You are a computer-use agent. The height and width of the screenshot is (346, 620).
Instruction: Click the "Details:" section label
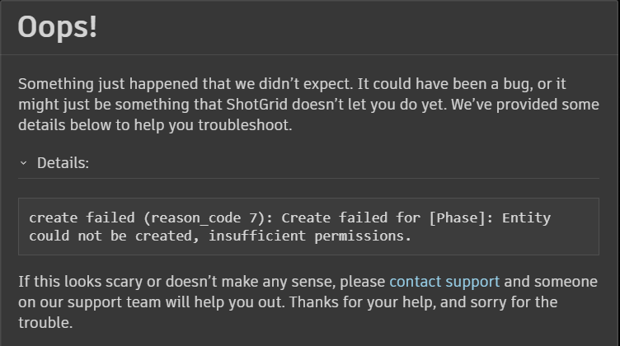[63, 163]
